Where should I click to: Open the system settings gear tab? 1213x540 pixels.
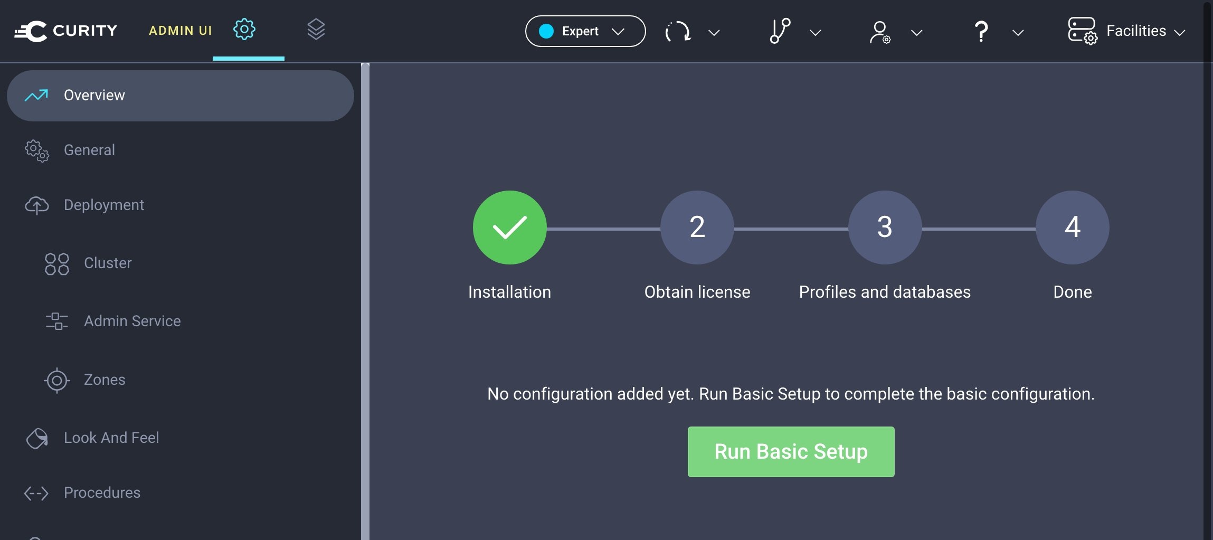tap(244, 30)
